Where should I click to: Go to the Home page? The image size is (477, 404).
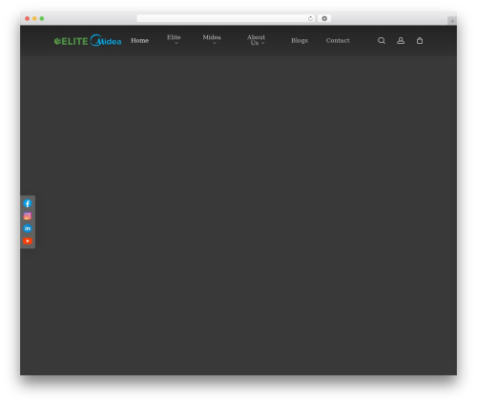point(139,41)
